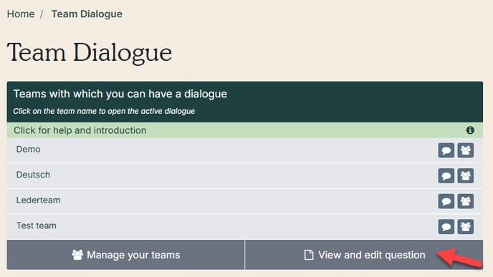Expand Click for help and introduction

click(x=245, y=130)
